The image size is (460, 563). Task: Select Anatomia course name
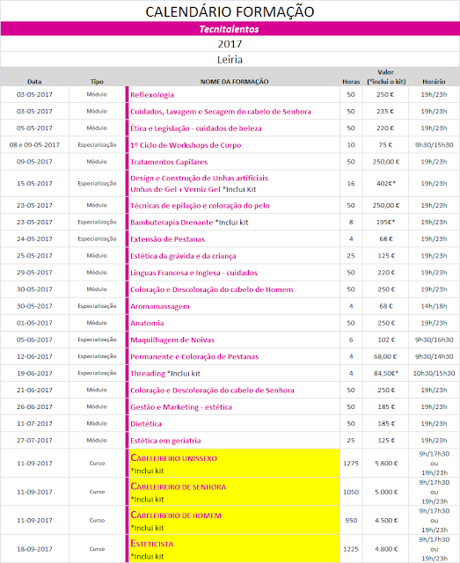click(x=147, y=323)
